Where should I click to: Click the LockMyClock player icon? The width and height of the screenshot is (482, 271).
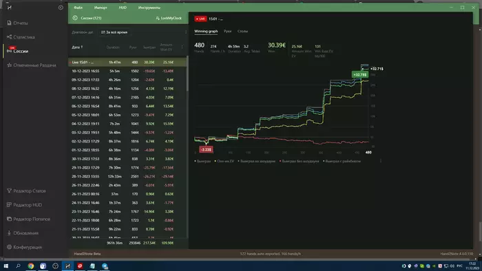[x=158, y=19]
